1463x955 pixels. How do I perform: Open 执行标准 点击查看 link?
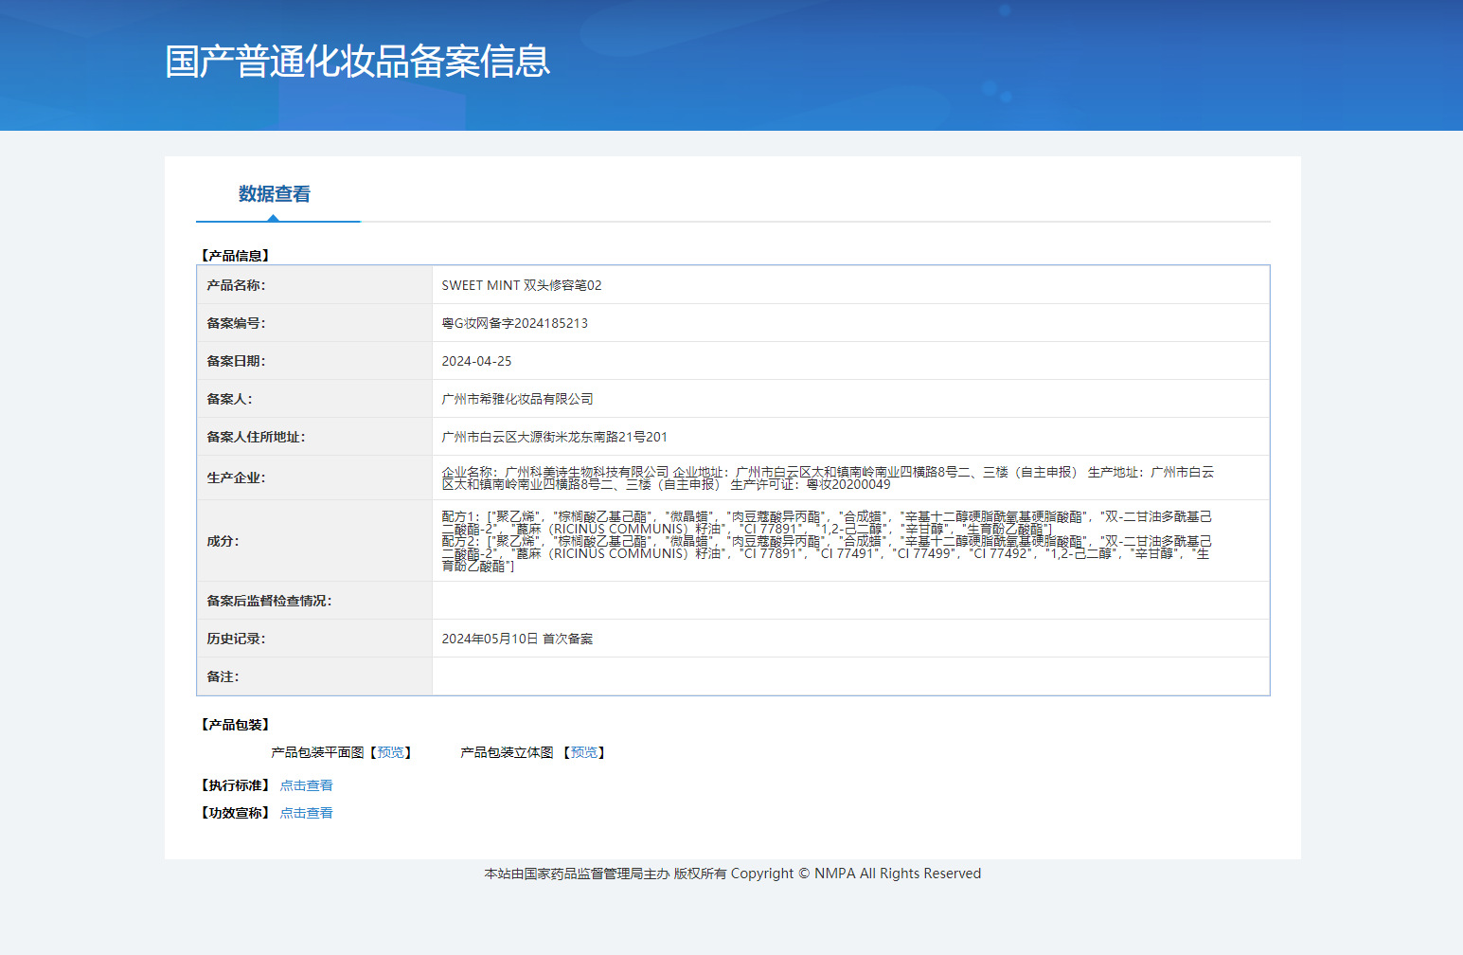306,785
